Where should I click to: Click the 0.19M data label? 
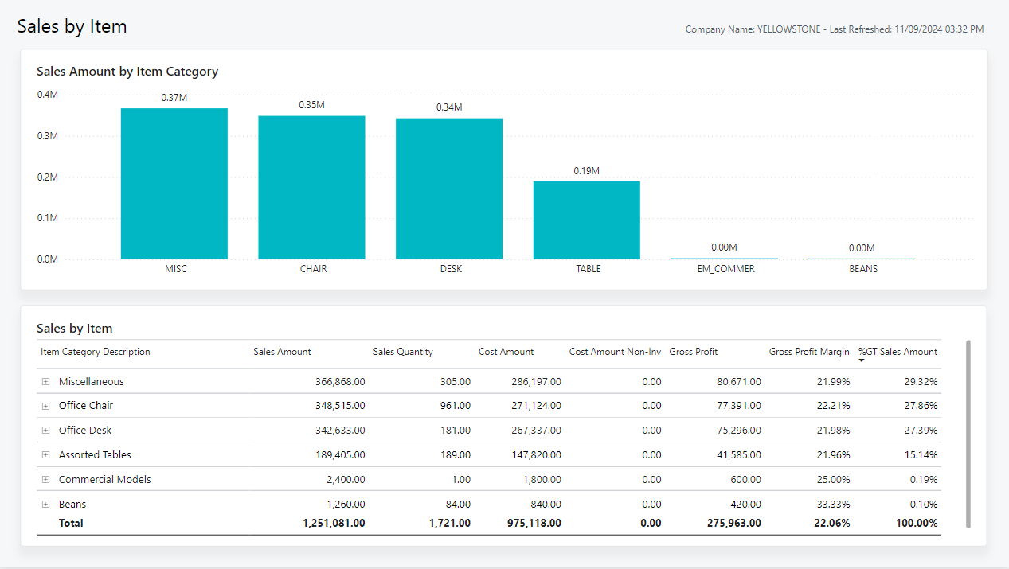(587, 171)
